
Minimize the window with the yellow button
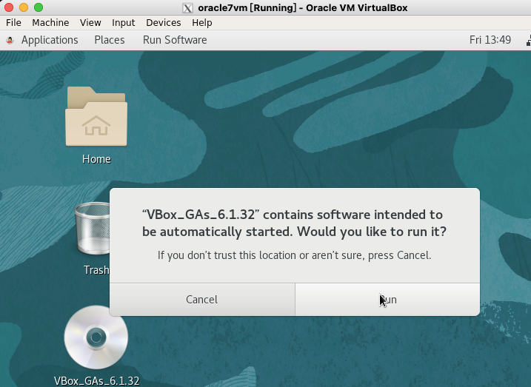24,7
